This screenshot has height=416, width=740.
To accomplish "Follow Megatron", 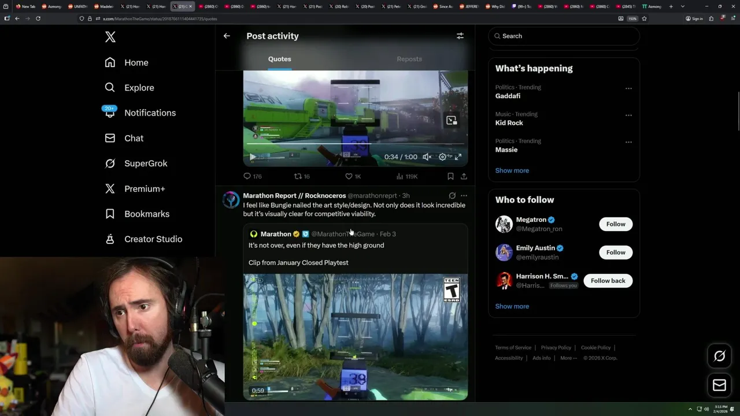I will (616, 224).
